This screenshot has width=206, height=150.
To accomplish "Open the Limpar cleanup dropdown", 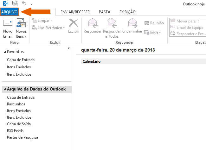I will point(42,21).
